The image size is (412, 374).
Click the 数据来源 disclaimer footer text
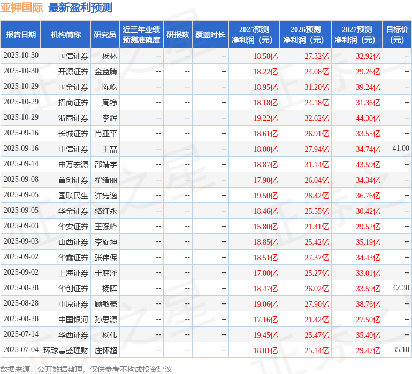[x=86, y=369]
